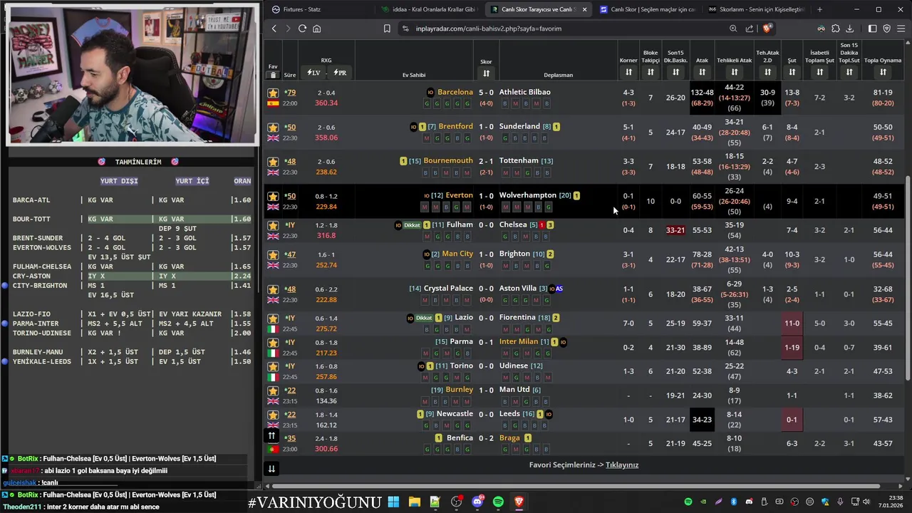Sort by Şut column arrows
This screenshot has height=513, width=912.
click(792, 72)
